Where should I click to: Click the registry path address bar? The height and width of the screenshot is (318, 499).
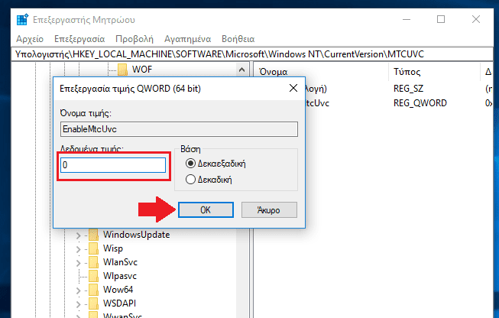253,54
